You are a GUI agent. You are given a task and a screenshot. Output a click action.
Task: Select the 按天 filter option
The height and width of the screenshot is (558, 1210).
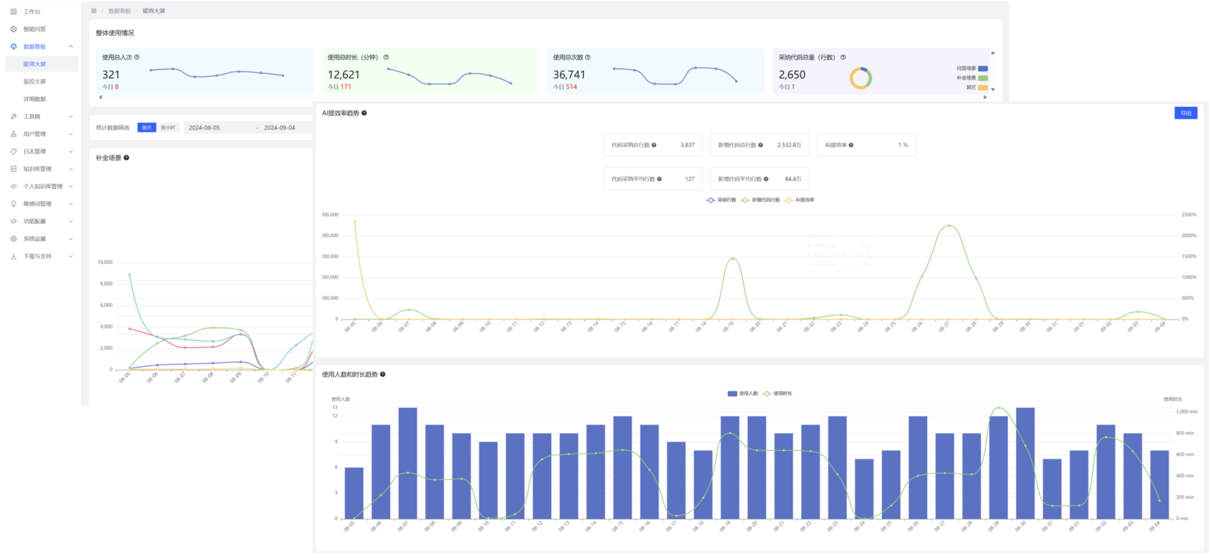coord(147,128)
